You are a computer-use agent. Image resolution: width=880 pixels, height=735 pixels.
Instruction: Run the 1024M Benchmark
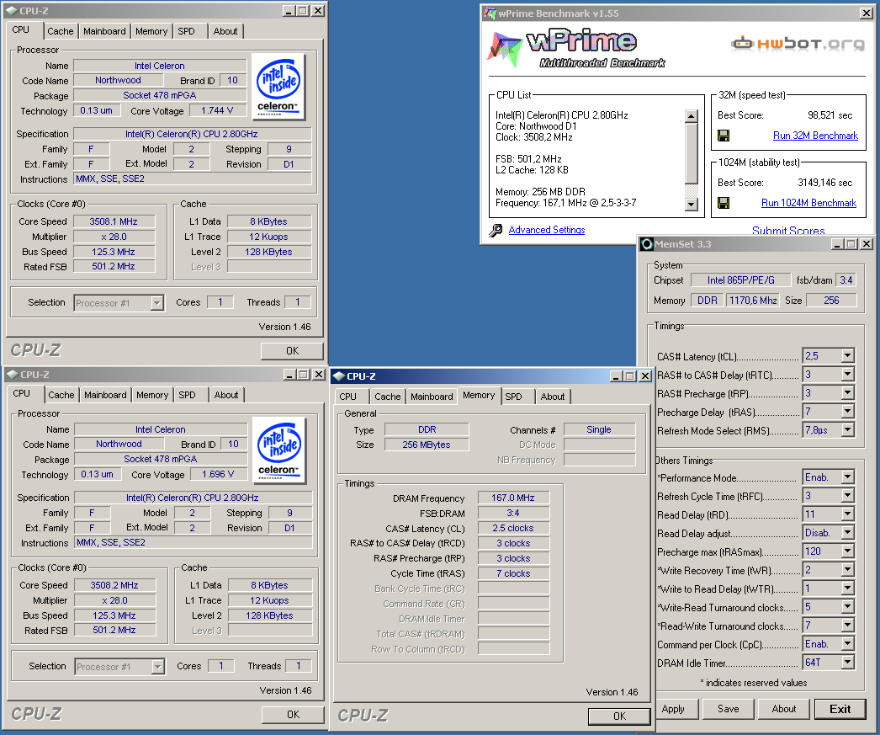point(808,203)
